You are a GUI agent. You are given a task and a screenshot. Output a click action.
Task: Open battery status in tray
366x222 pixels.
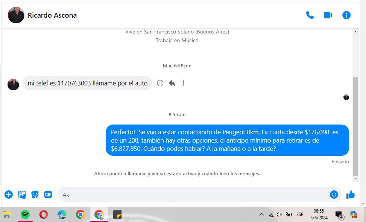tap(289, 214)
